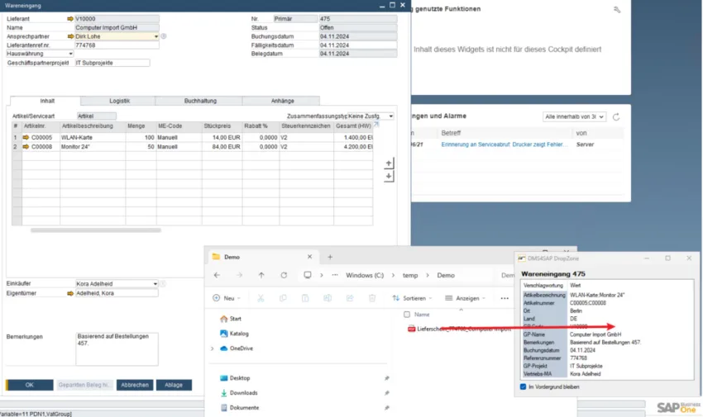Viewport: 703px width, 417px height.
Task: Click temp in the explorer breadcrumb
Action: [x=409, y=275]
